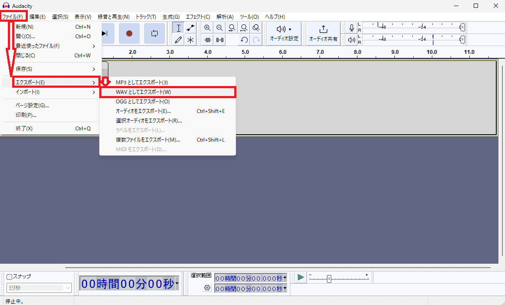Screen dimensions: 505x305
Task: Select the Selection (I-beam) tool
Action: point(178,28)
